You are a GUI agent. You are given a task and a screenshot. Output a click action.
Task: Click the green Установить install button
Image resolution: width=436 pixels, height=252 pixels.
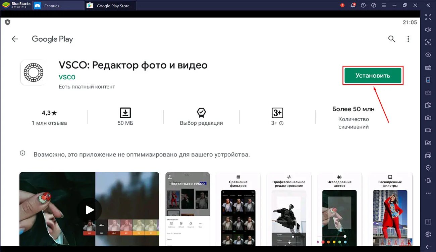coord(373,75)
